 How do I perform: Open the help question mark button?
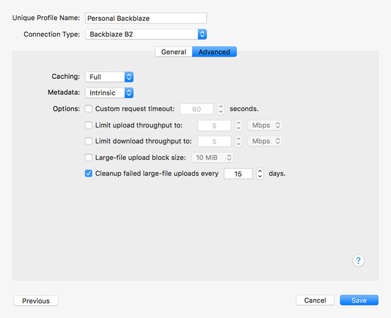(358, 261)
